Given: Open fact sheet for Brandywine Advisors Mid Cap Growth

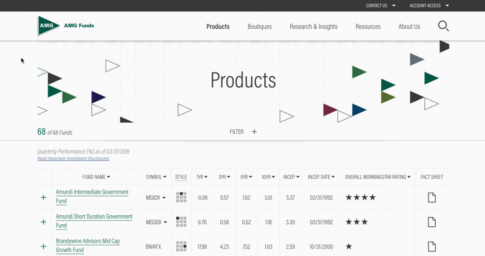Looking at the screenshot, I should point(432,247).
